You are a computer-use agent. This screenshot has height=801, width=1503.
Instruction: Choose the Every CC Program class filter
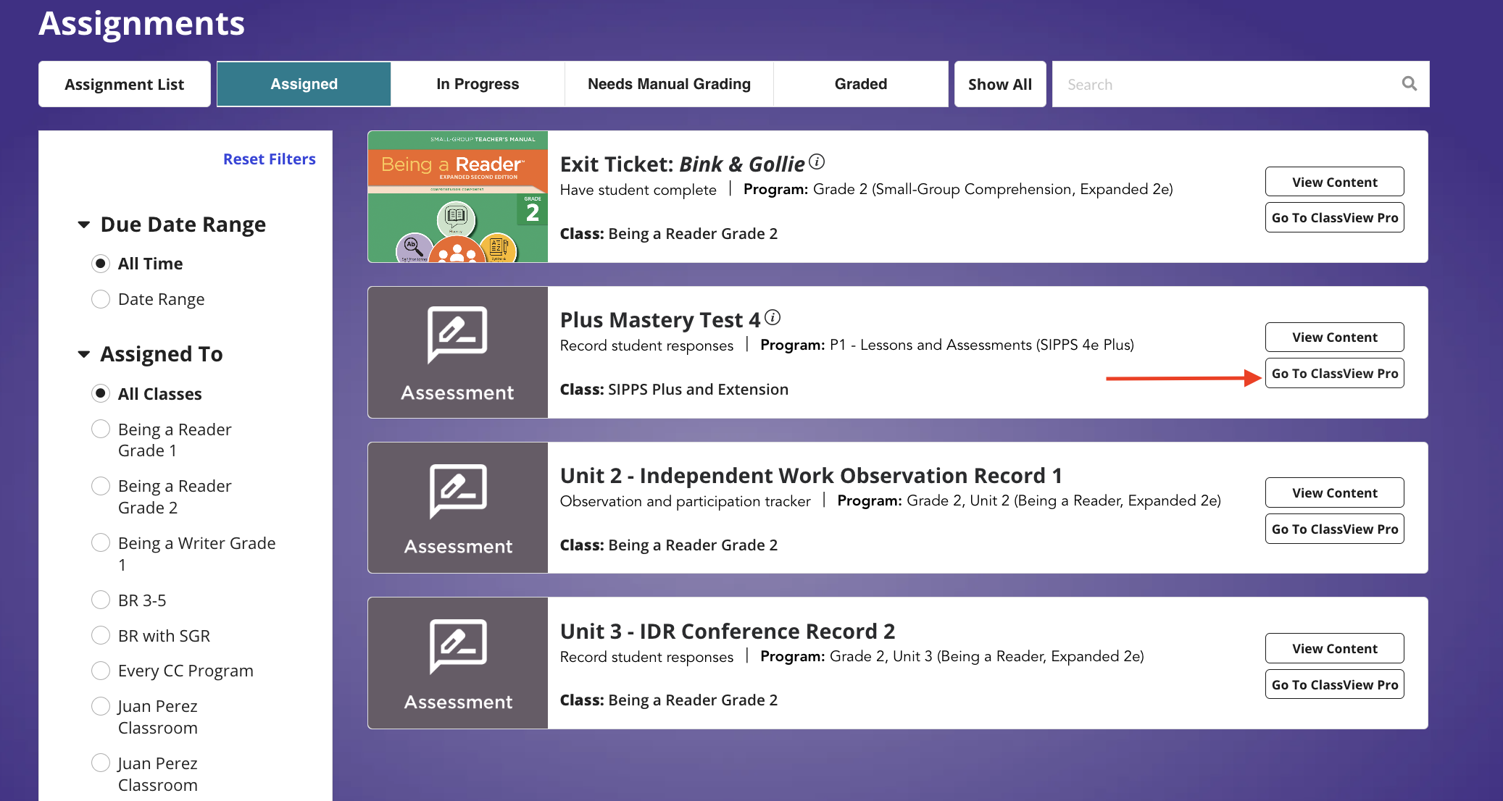point(101,671)
